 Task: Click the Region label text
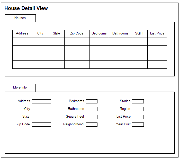[125, 109]
